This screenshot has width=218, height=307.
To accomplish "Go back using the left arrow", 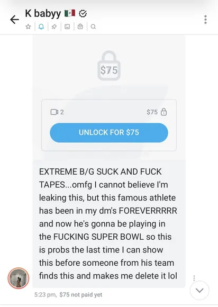I will click(14, 20).
